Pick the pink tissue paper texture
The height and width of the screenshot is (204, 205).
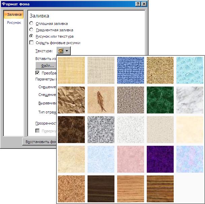[131, 159]
